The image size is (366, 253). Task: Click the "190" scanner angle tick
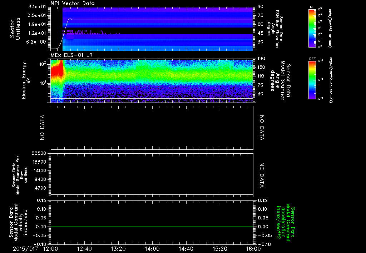pos(262,59)
